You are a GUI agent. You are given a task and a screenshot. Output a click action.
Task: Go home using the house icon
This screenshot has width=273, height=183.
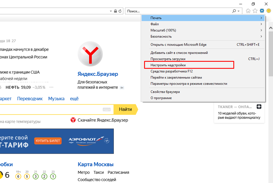click(248, 11)
